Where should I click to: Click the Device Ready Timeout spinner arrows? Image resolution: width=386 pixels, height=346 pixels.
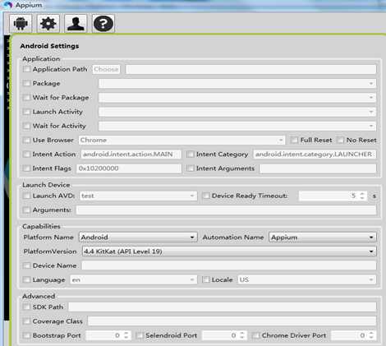[x=362, y=196]
